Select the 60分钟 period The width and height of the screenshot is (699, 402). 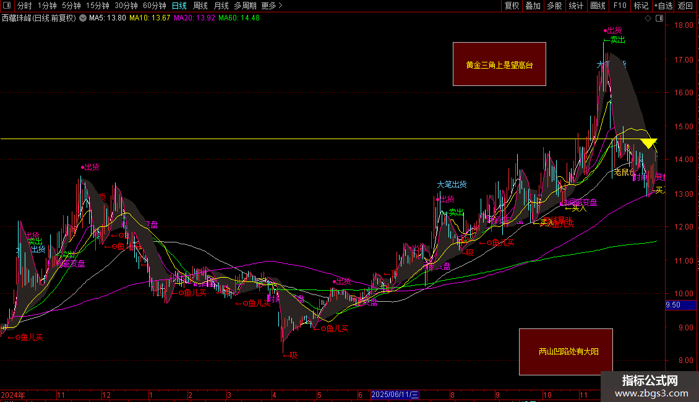pyautogui.click(x=155, y=6)
